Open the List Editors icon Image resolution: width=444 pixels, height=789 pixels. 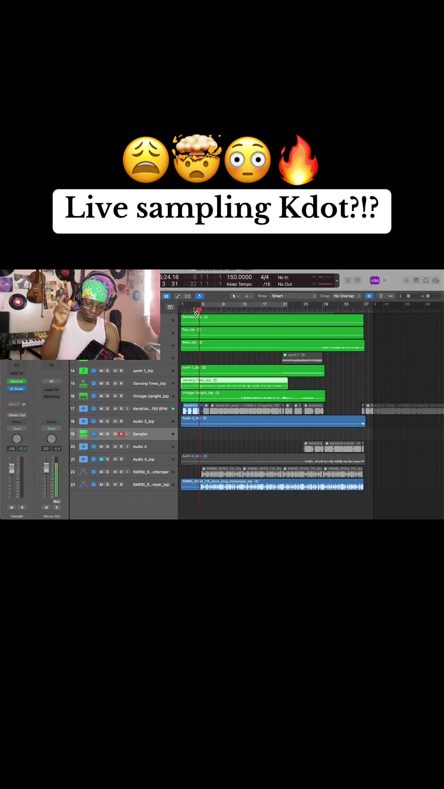(406, 281)
